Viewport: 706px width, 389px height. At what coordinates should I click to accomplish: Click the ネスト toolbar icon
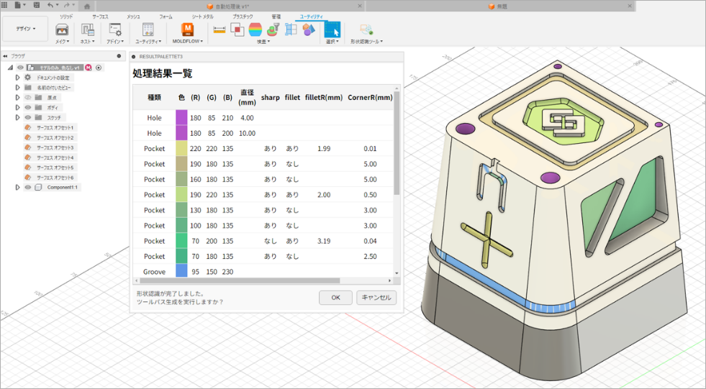[88, 30]
